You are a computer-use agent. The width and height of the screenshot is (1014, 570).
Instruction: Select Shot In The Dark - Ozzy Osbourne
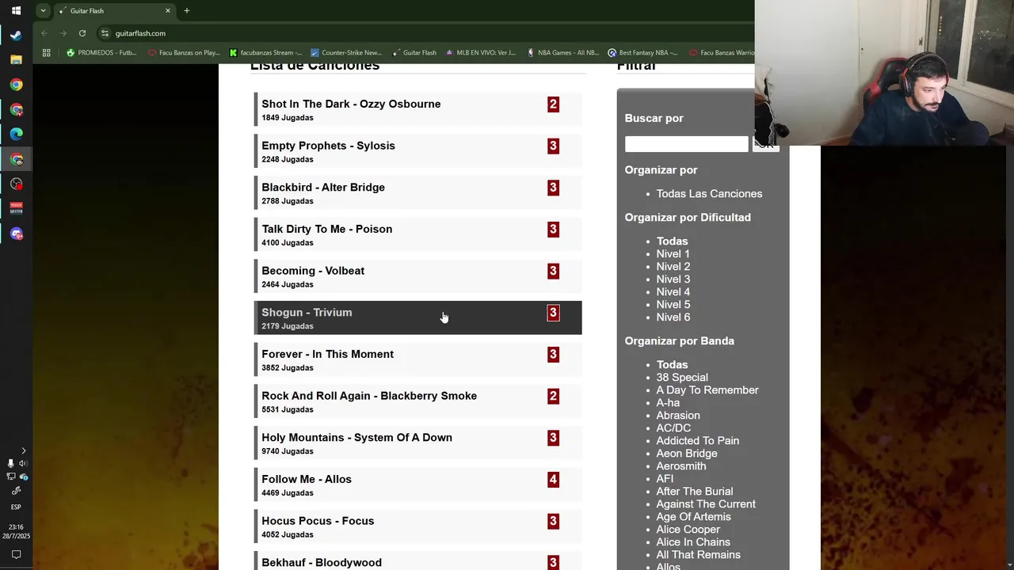(x=417, y=109)
